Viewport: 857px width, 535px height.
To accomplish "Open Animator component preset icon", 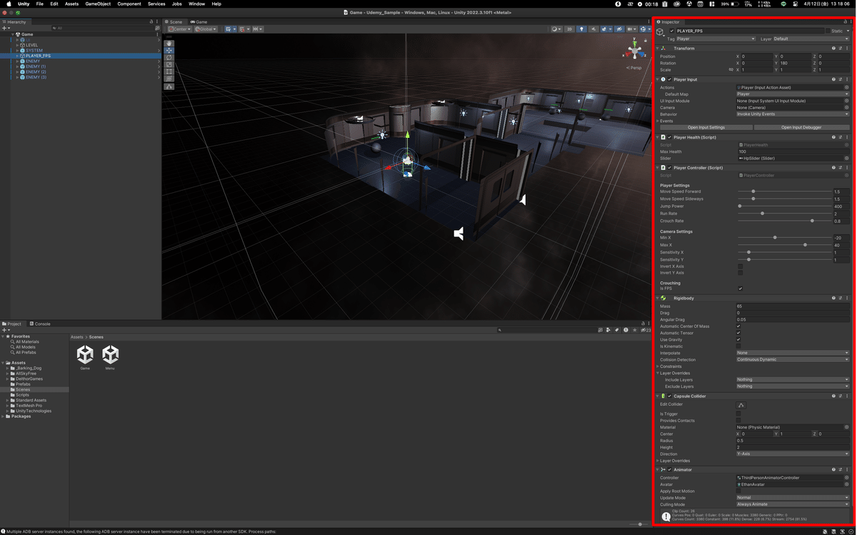I will point(841,470).
